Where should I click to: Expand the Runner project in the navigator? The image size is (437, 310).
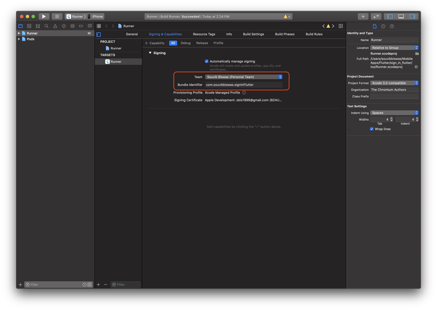click(19, 33)
